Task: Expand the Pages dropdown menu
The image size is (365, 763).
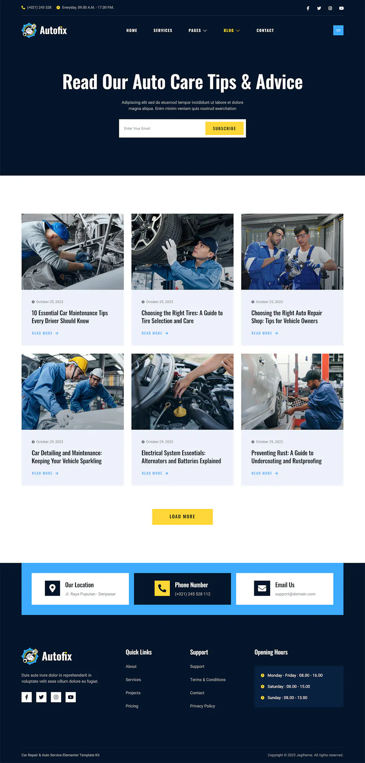Action: (x=198, y=30)
